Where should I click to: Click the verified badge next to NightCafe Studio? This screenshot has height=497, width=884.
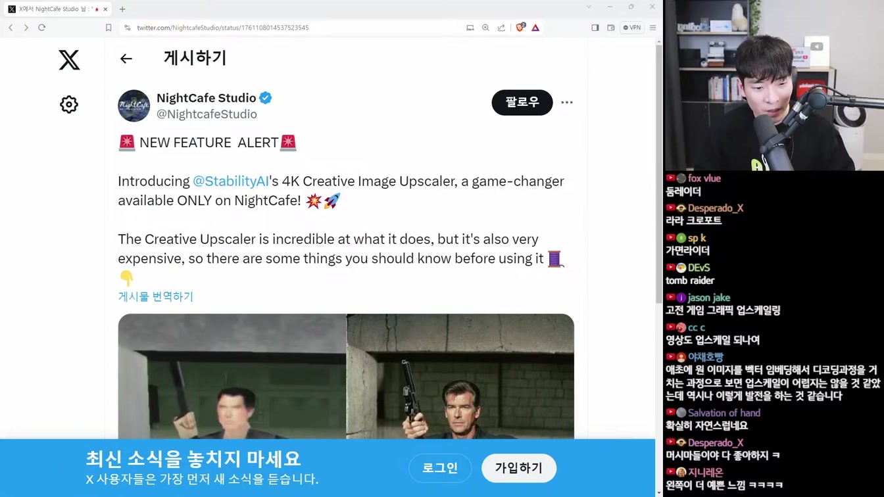pyautogui.click(x=266, y=98)
